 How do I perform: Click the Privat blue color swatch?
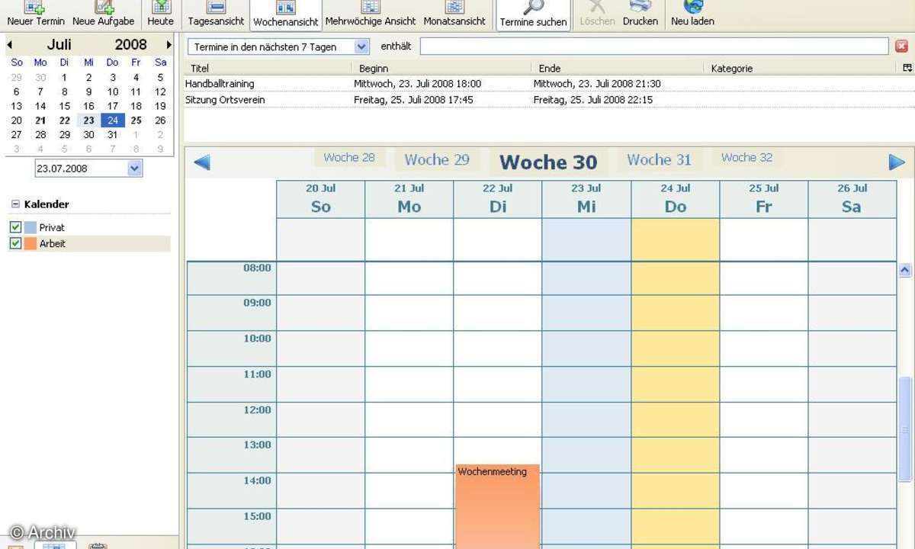click(30, 227)
